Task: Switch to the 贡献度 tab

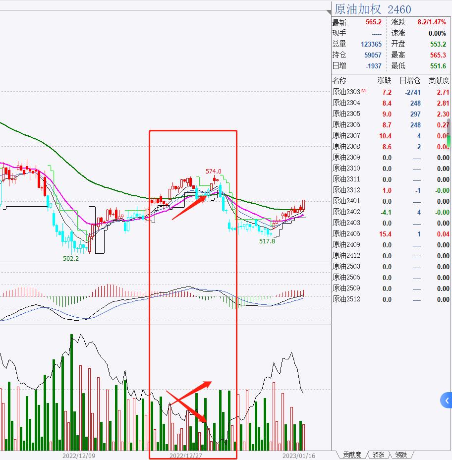Action: (352, 455)
